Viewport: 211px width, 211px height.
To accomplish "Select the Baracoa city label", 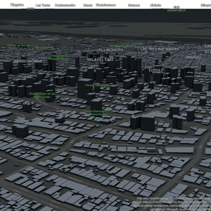I will pyautogui.click(x=134, y=5).
